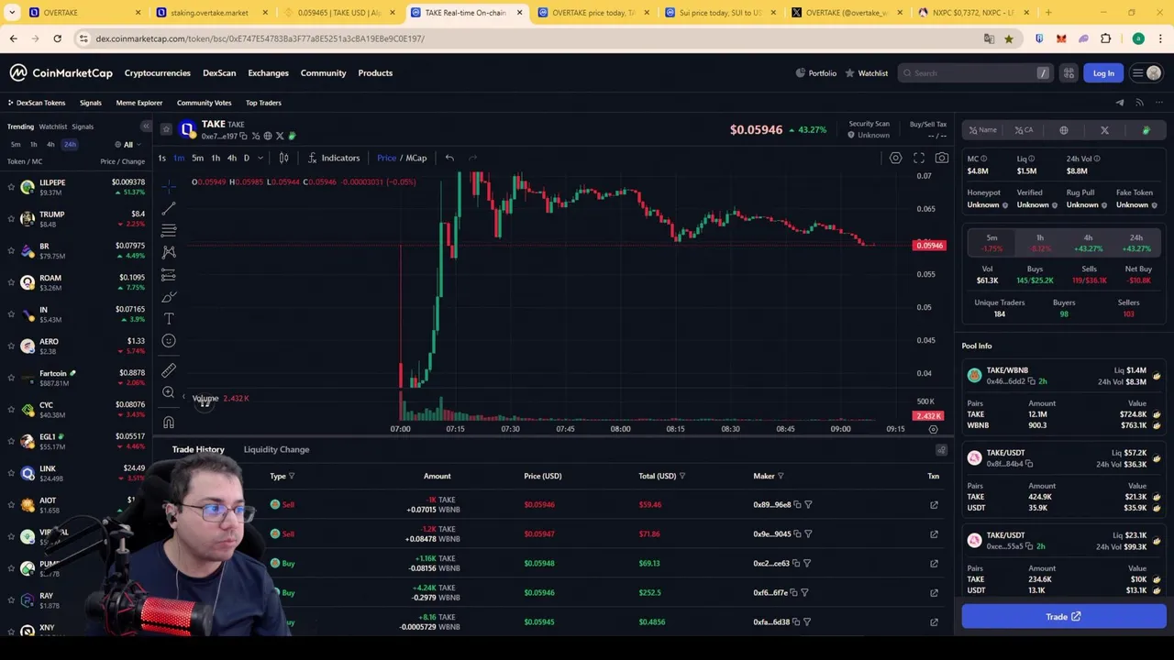
Task: Collapse the Volume indicator legend
Action: tap(183, 398)
